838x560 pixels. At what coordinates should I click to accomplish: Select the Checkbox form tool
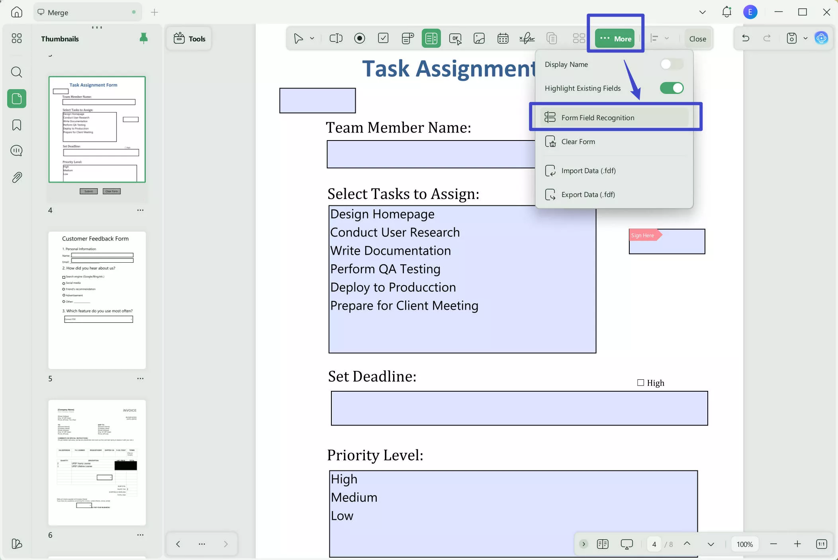click(x=383, y=38)
